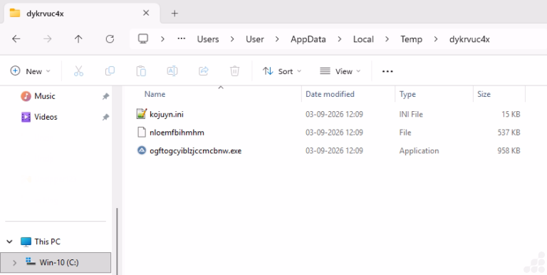Click date modified of kojuyn.ini
Image resolution: width=547 pixels, height=275 pixels.
pos(334,114)
